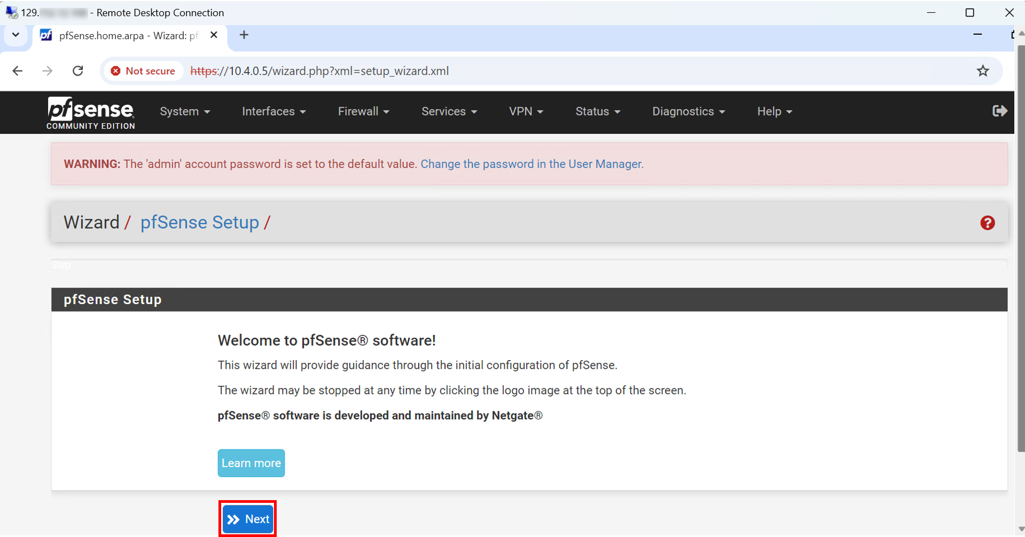Click the vertical scrollbar of the remote session
This screenshot has height=537, width=1025.
[x=1021, y=248]
